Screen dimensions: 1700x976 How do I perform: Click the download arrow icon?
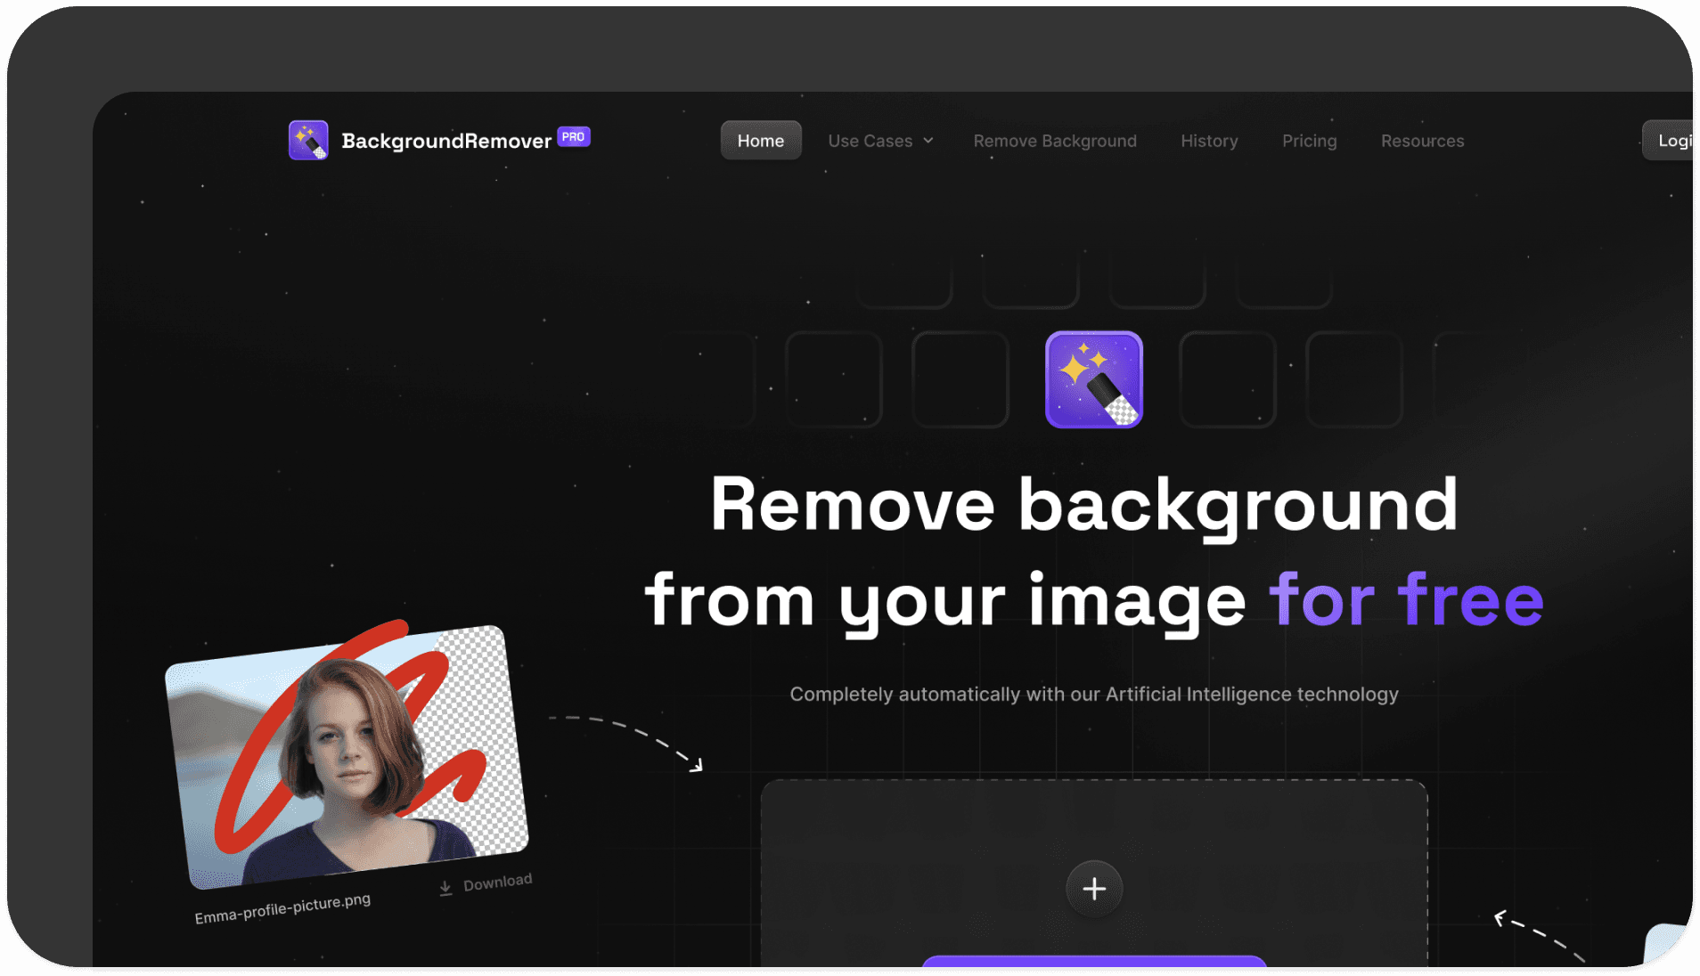tap(445, 888)
